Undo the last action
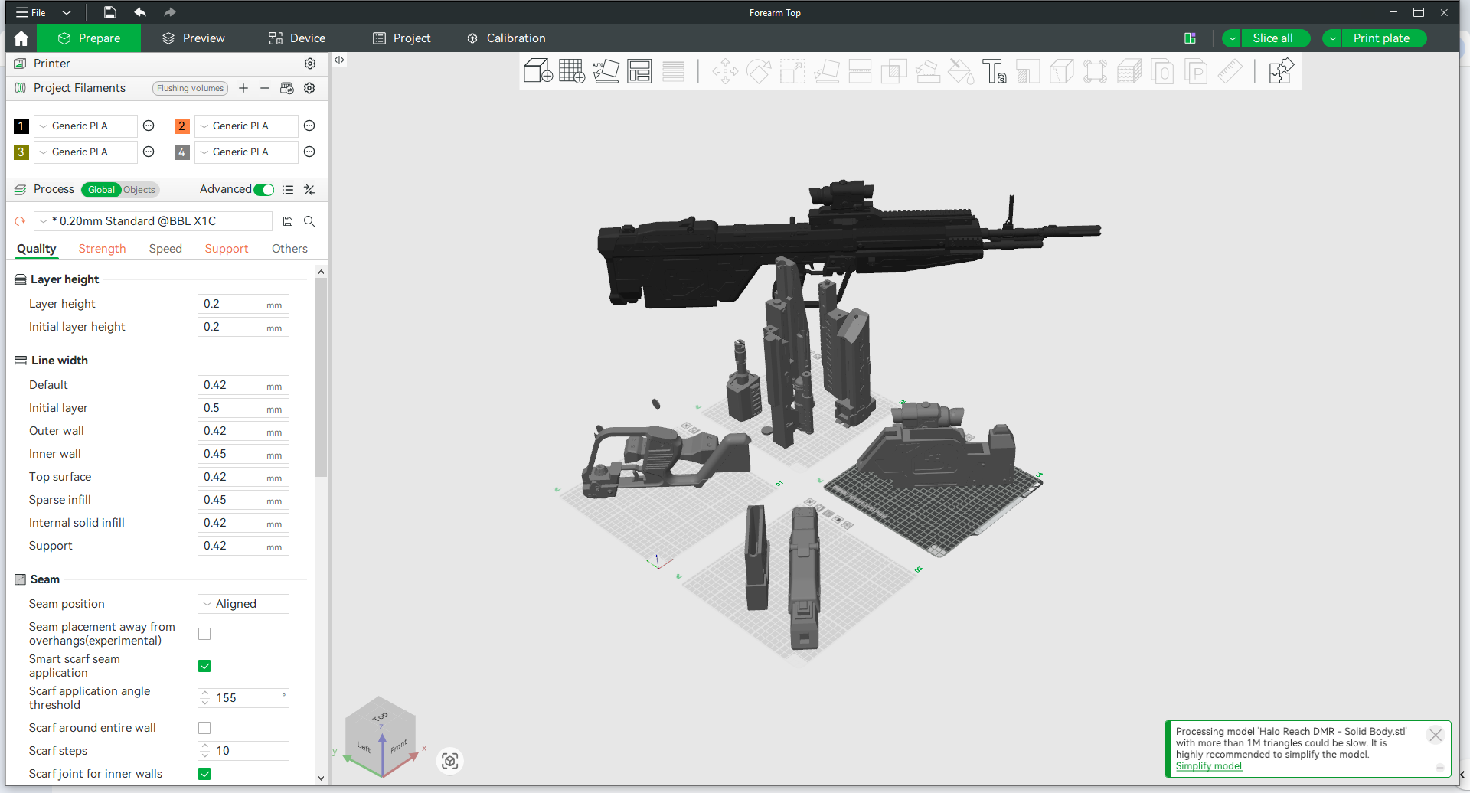This screenshot has height=793, width=1470. pos(140,12)
